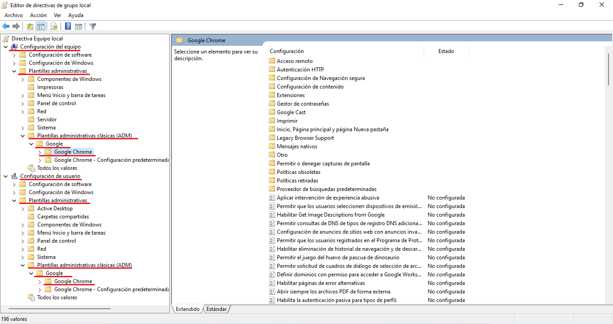Expand Configuración de software under Configuración de usuario
This screenshot has height=324, width=613.
[14, 184]
